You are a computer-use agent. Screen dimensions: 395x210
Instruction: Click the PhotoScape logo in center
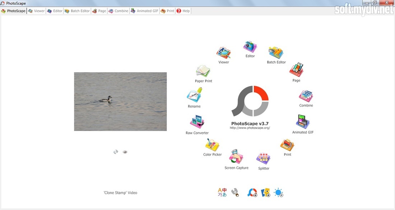click(250, 101)
